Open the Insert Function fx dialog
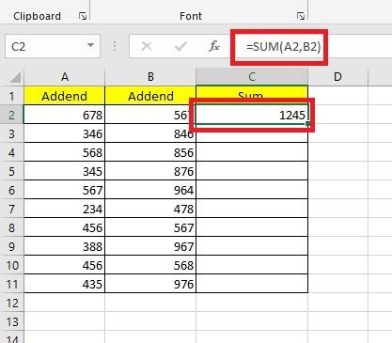Image resolution: width=392 pixels, height=343 pixels. pyautogui.click(x=214, y=46)
